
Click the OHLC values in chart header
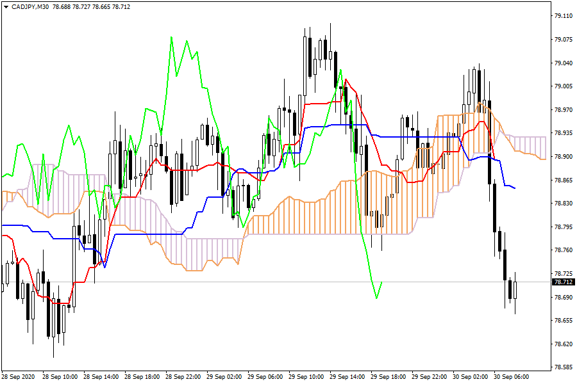(x=83, y=6)
